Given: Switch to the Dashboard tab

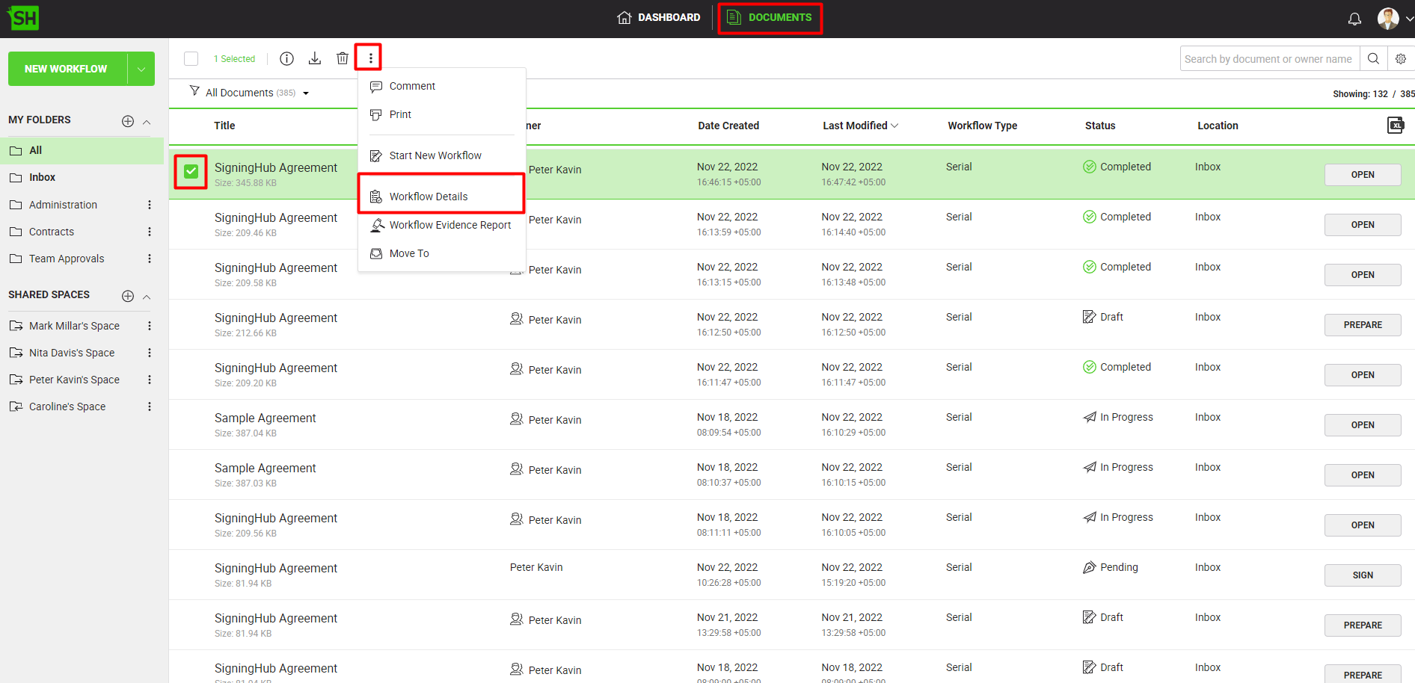Looking at the screenshot, I should [x=659, y=17].
